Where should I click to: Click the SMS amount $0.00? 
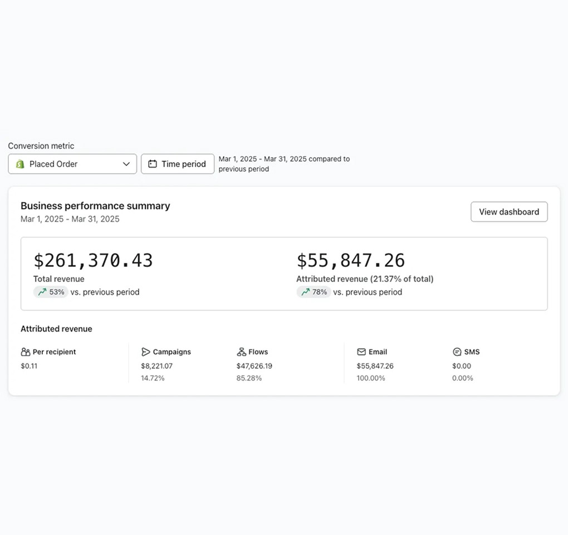point(462,366)
